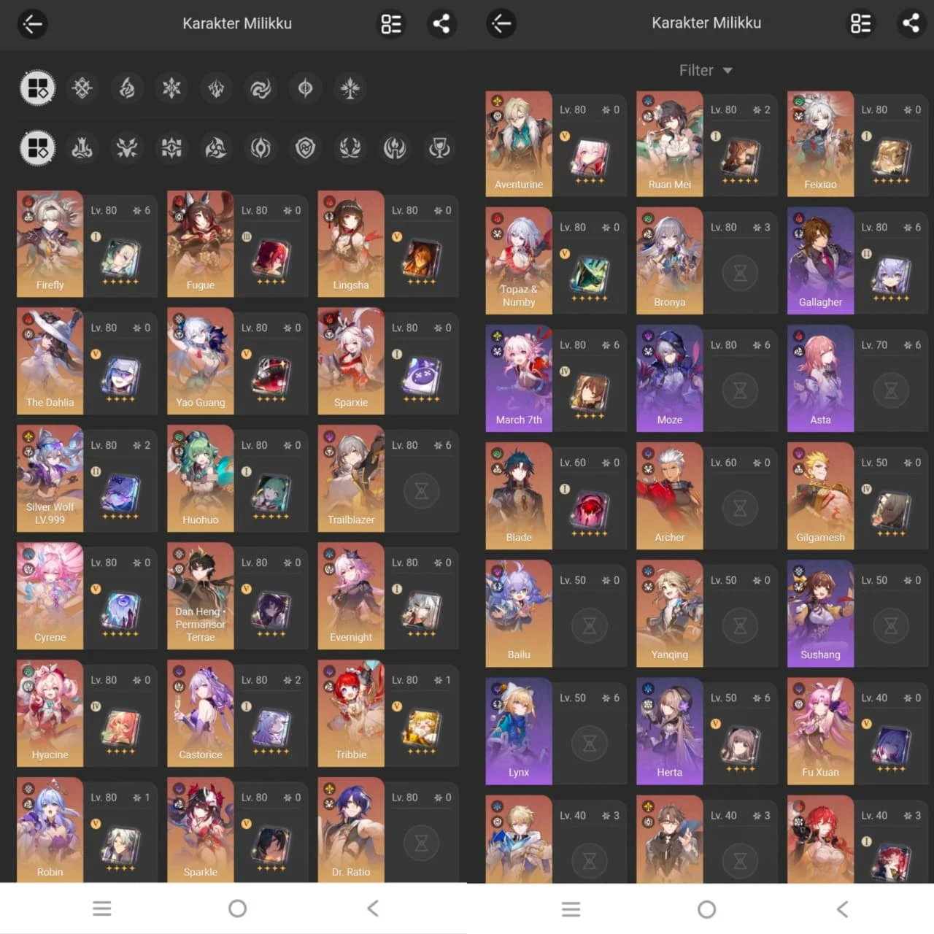Open Archer's empty light cone slot
Image resolution: width=934 pixels, height=934 pixels.
click(x=740, y=508)
